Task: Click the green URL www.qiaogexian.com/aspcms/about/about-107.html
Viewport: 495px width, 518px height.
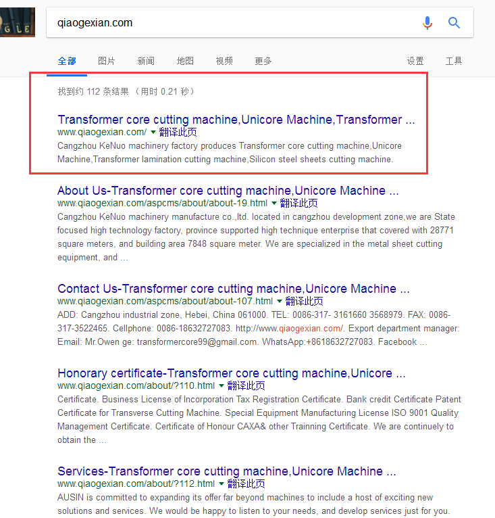Action: [x=165, y=302]
